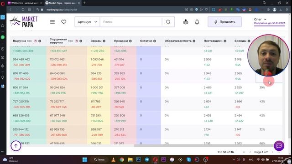Show info tooltip for Продажи column
Screen dimensions: 292x164
coord(130,41)
